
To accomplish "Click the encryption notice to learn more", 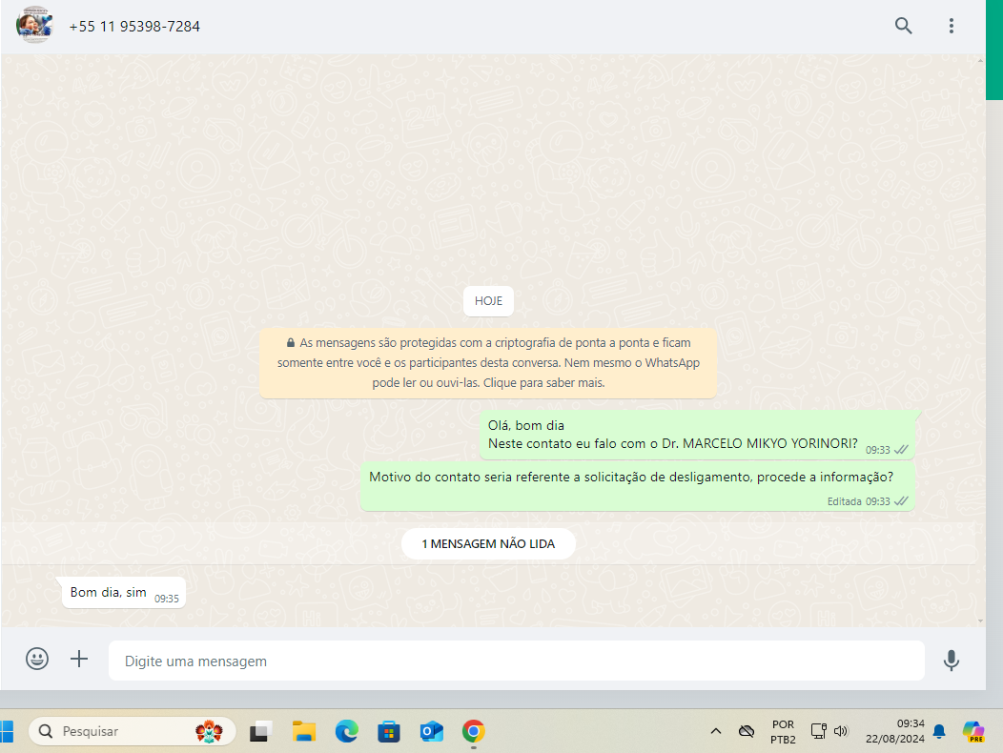I will pyautogui.click(x=488, y=363).
